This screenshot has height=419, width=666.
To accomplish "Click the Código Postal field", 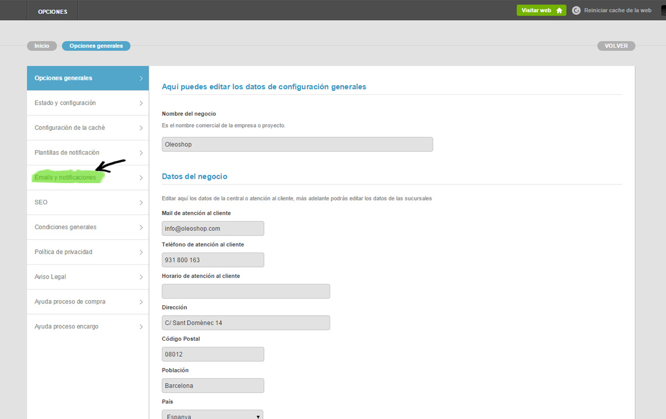I will point(213,354).
